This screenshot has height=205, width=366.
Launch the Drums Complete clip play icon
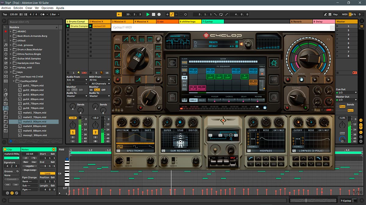[68, 26]
